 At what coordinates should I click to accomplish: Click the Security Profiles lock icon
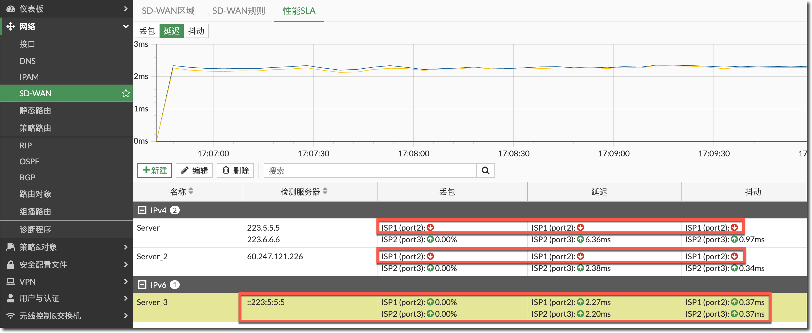tap(11, 265)
